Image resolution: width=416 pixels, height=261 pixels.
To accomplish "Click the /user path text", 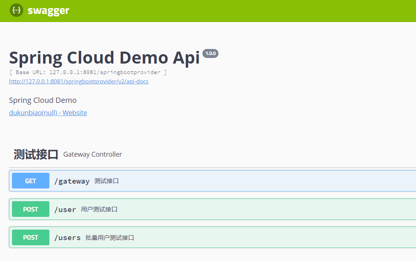I will [x=65, y=209].
